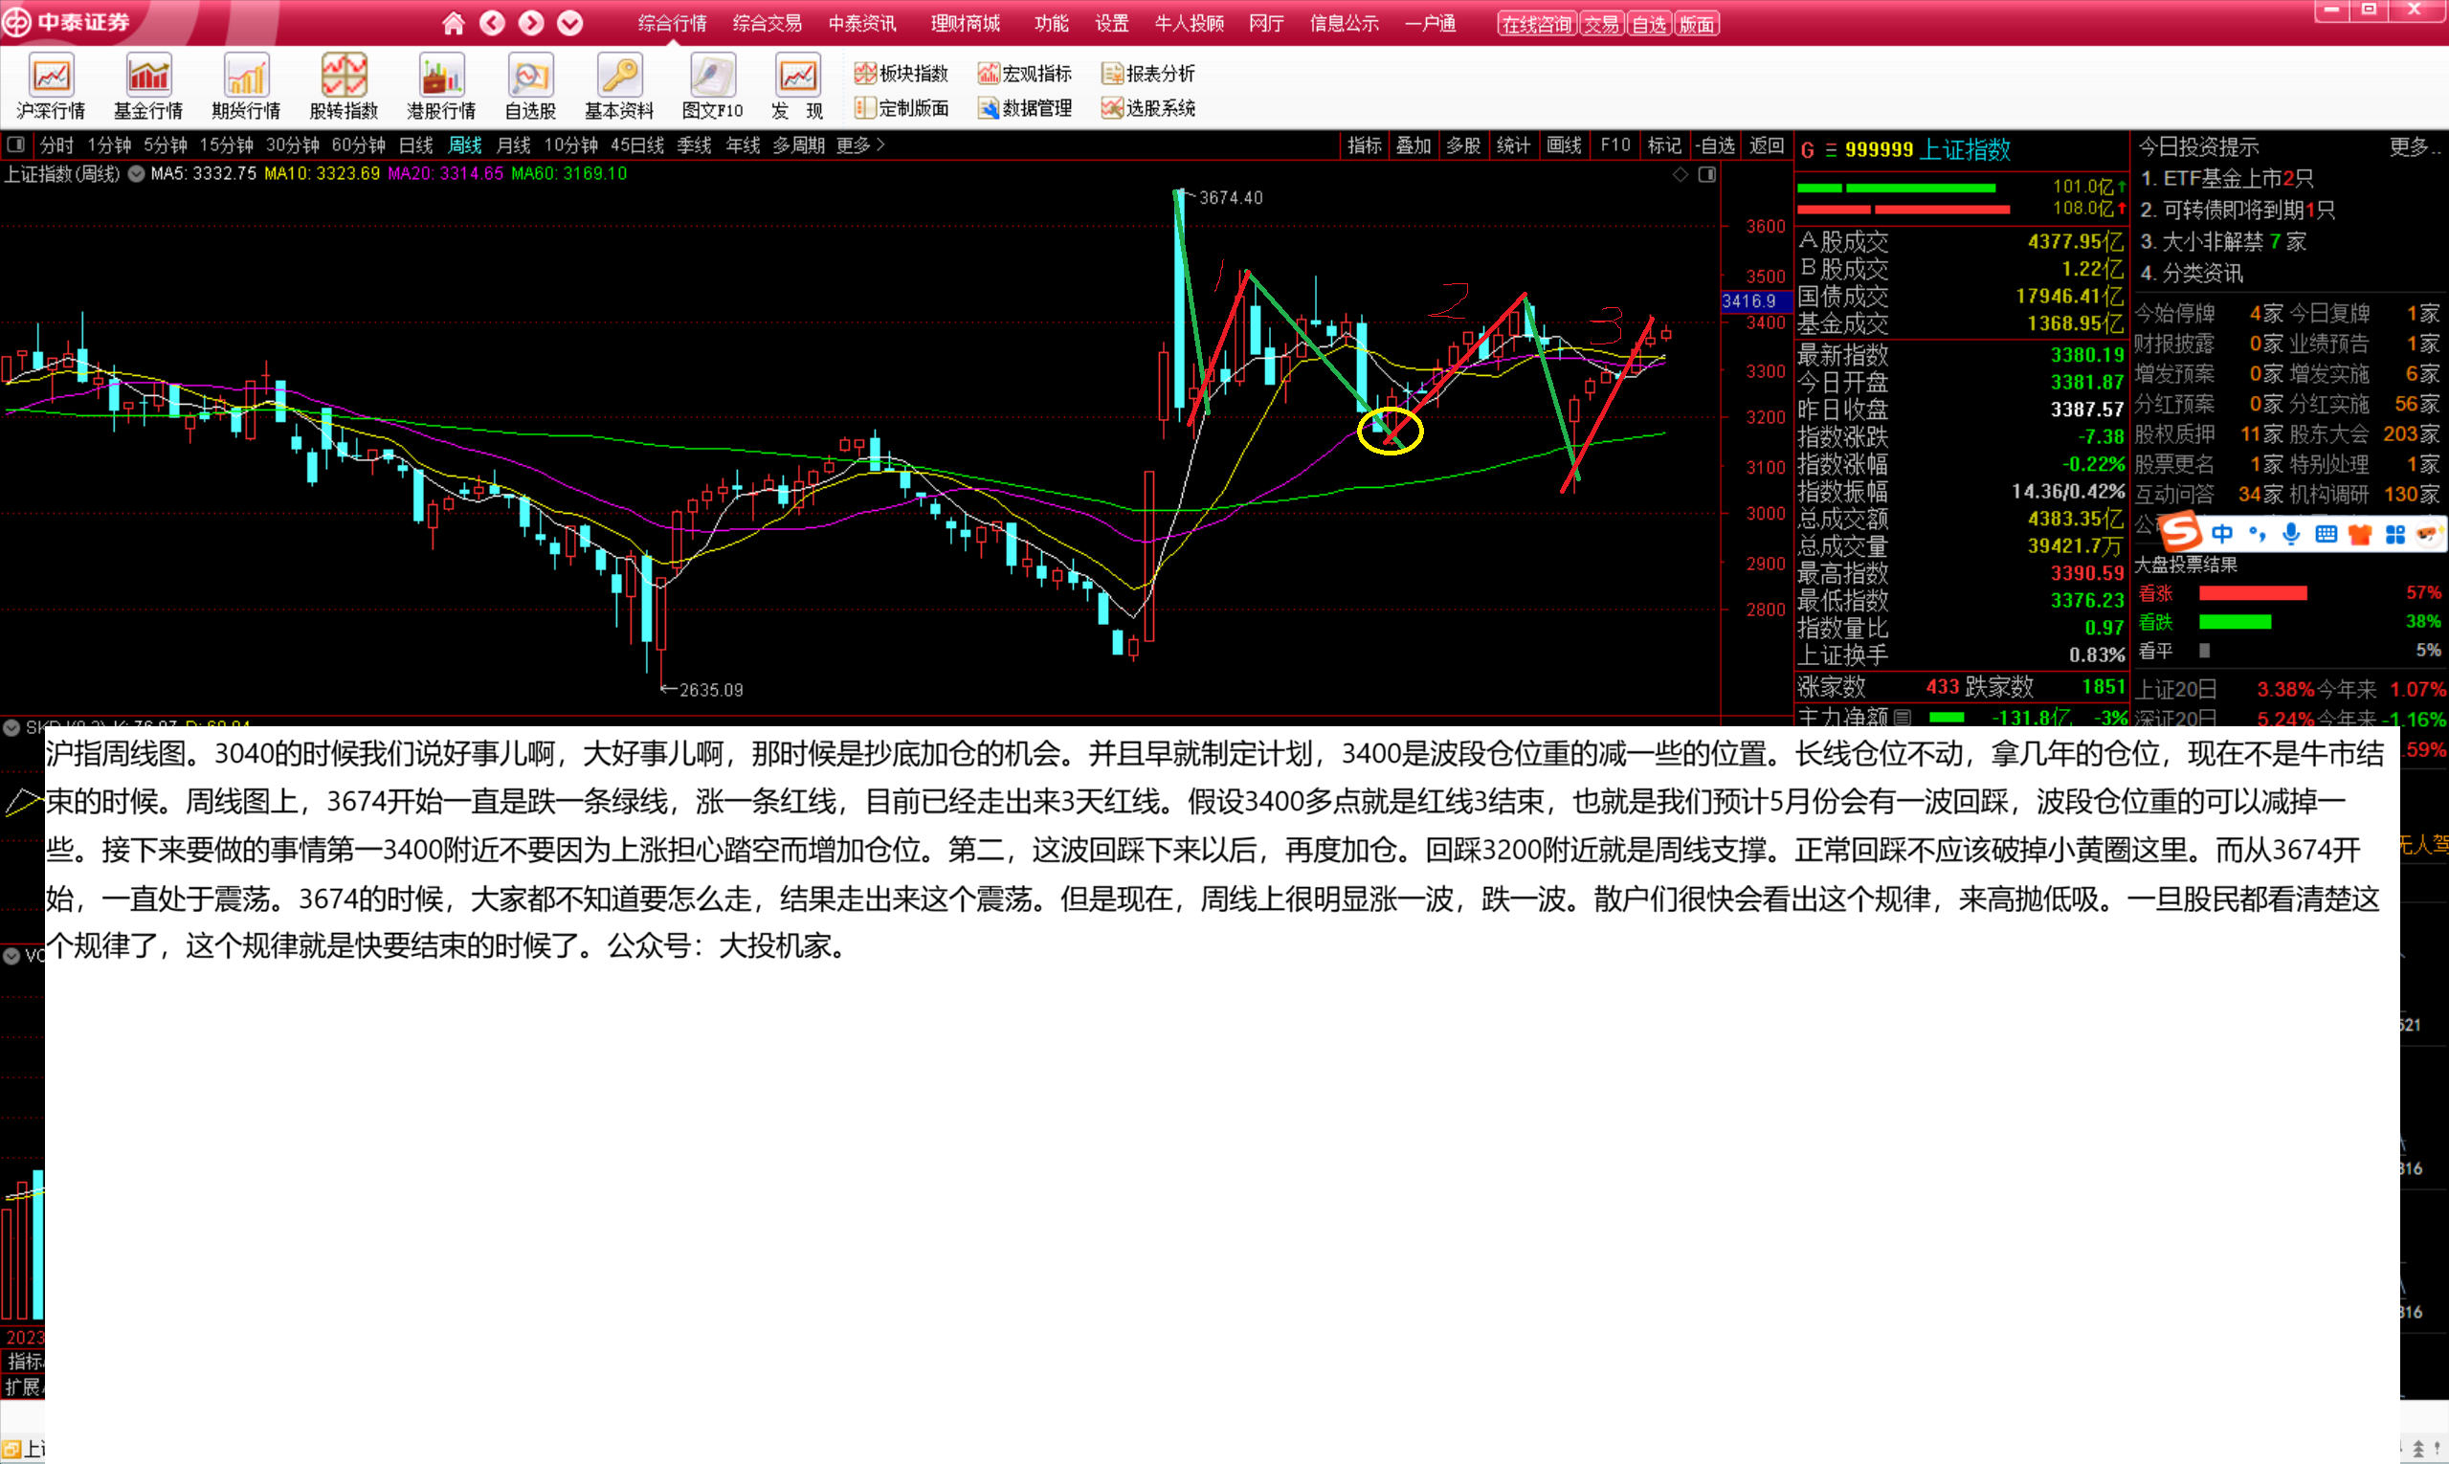Viewport: 2449px width, 1464px height.
Task: Open 期货行情 futures quotes
Action: coord(246,88)
